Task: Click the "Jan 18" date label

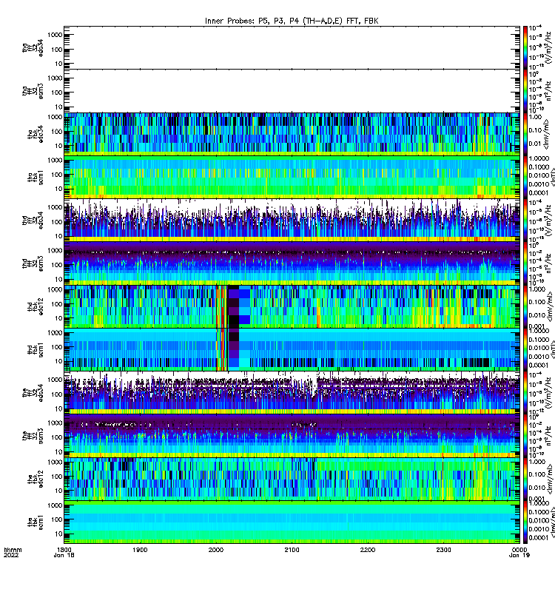Action: [x=64, y=556]
